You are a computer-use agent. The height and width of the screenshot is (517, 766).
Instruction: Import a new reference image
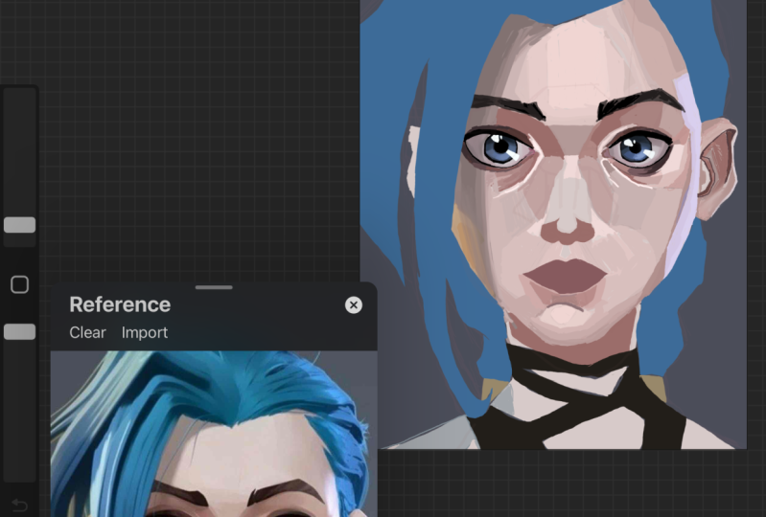(145, 332)
